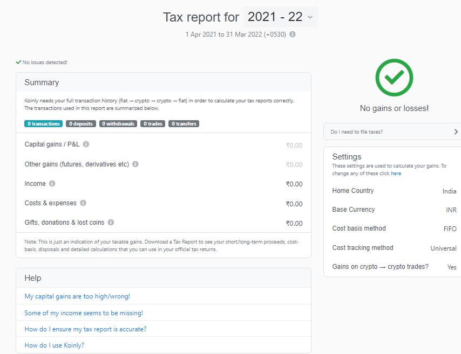Click the 'No gains or losses!' text
The width and height of the screenshot is (461, 354).
pyautogui.click(x=394, y=108)
